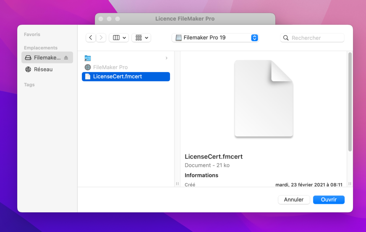This screenshot has height=232, width=366.
Task: Click the forward navigation arrow
Action: (x=101, y=38)
